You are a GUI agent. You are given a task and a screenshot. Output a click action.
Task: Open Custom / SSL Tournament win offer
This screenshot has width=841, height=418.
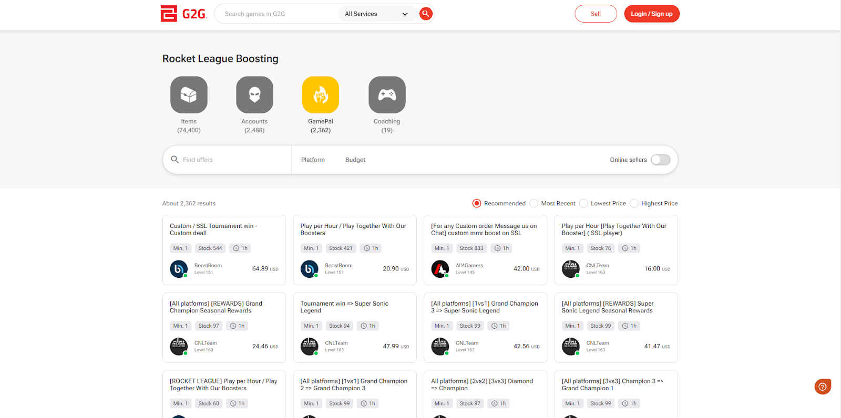(224, 250)
